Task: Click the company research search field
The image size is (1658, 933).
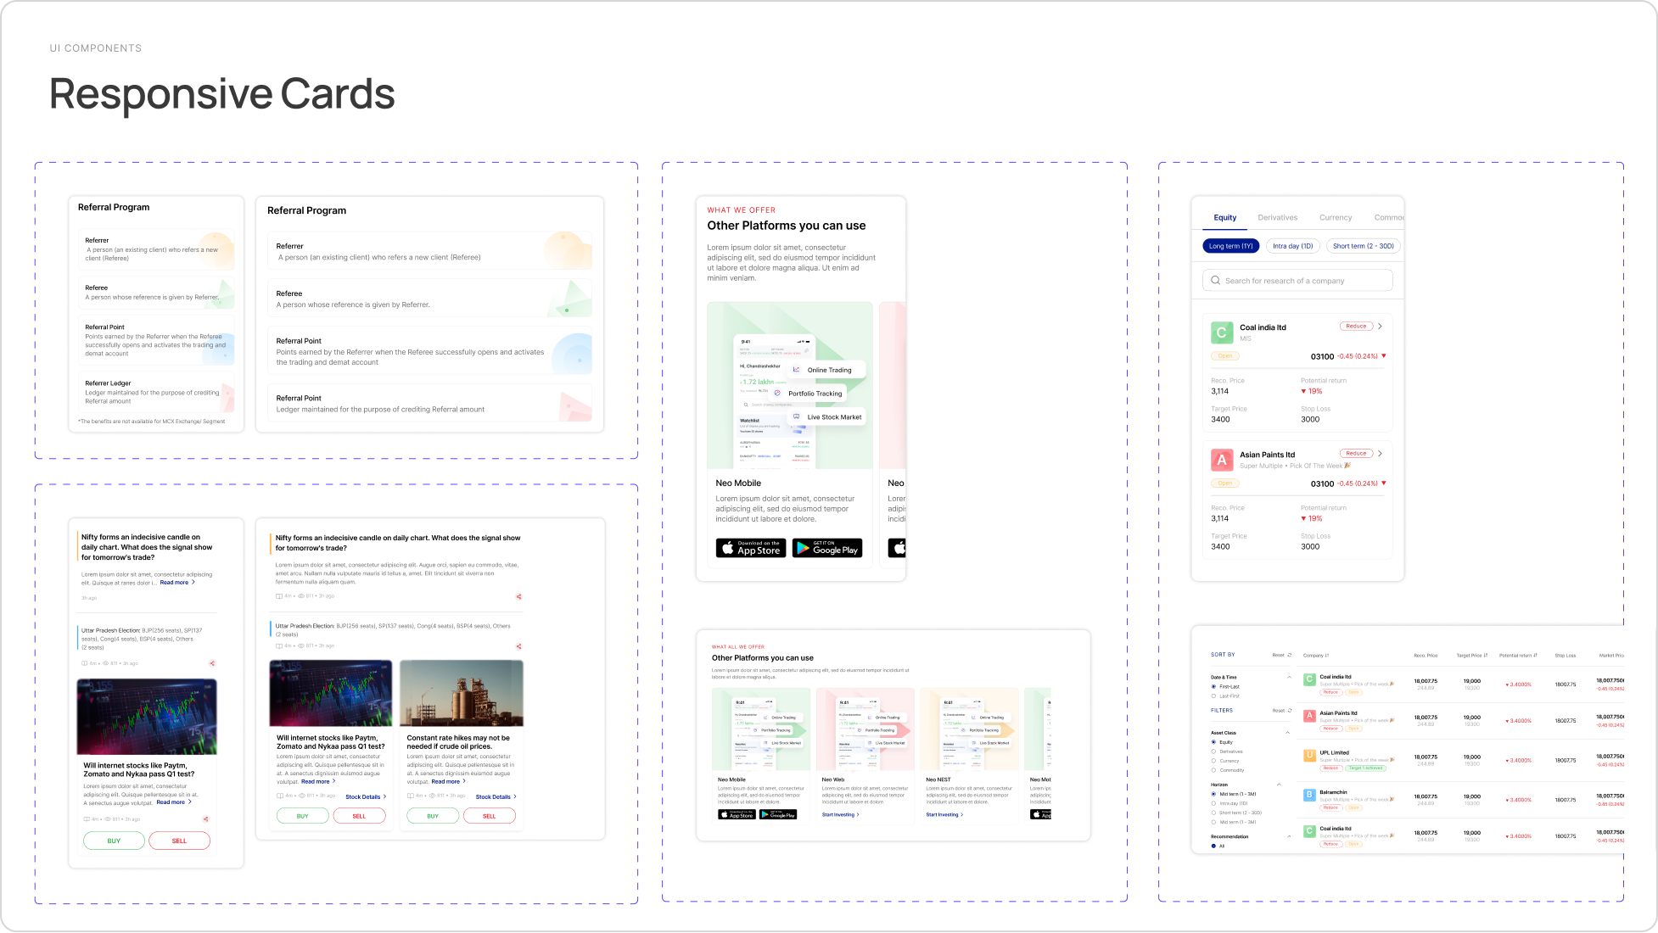Action: [1297, 280]
